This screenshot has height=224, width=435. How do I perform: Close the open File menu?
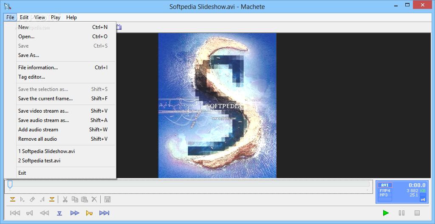click(10, 17)
